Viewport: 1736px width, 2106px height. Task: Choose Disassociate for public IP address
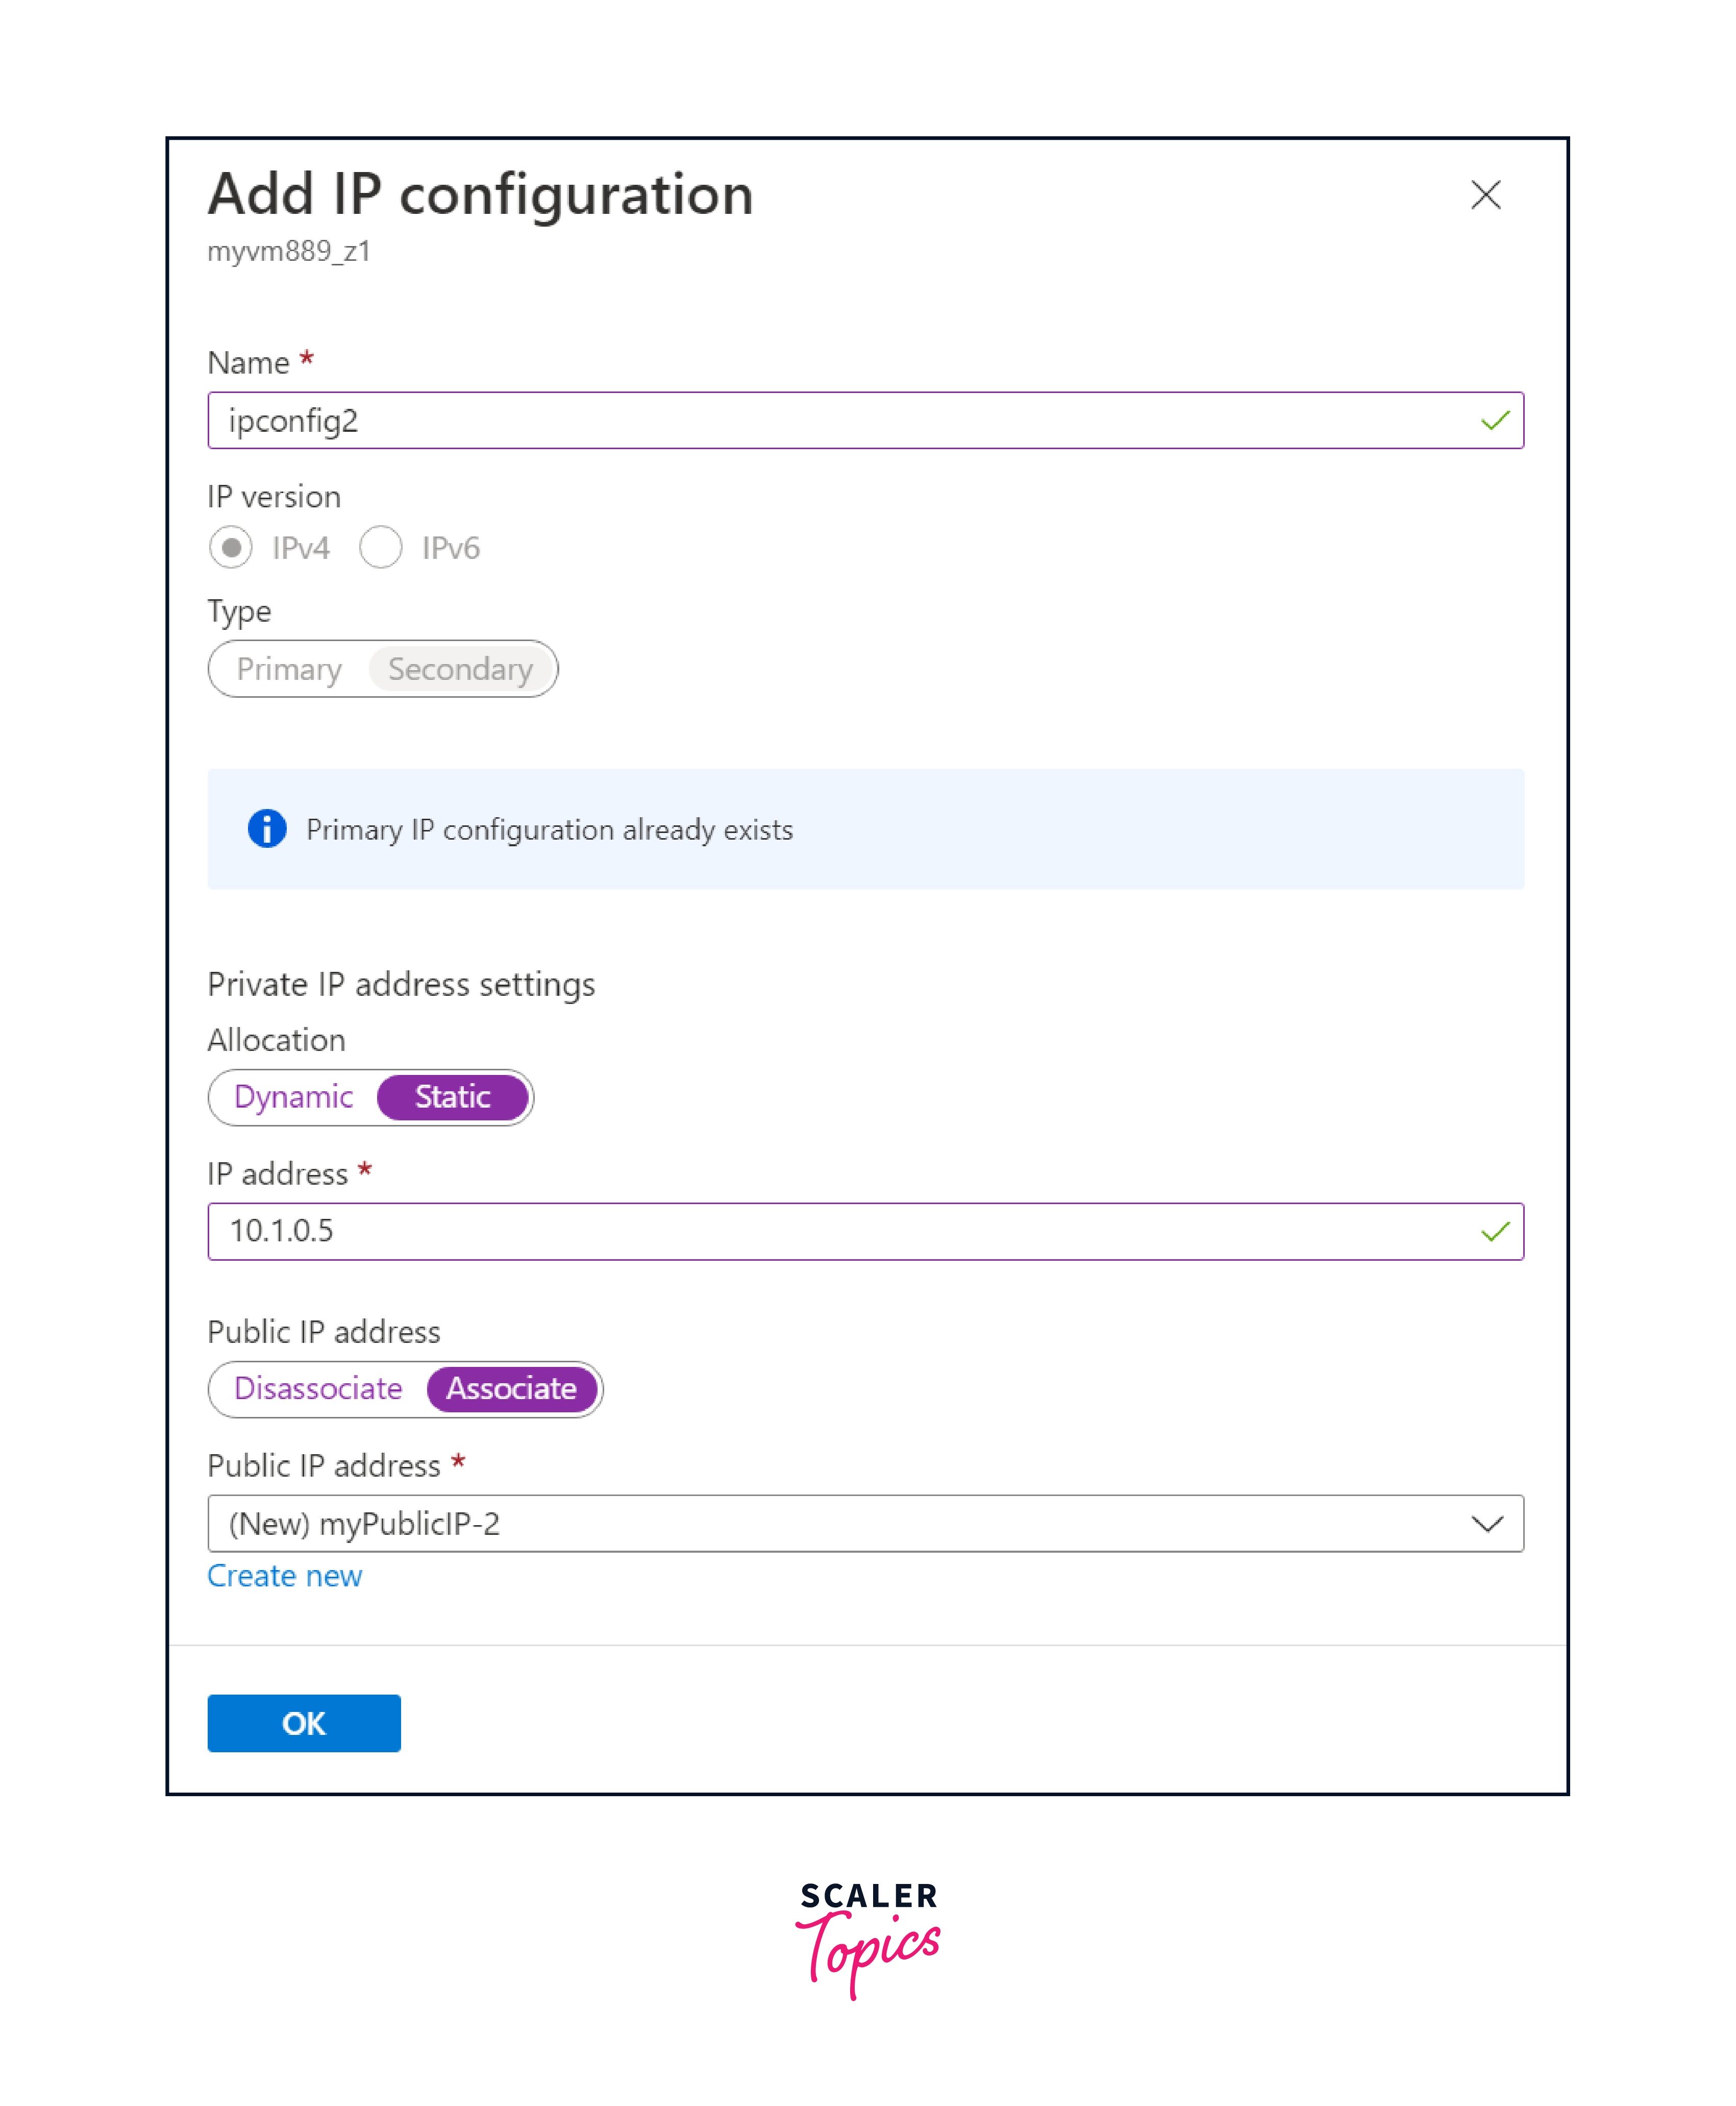(318, 1389)
